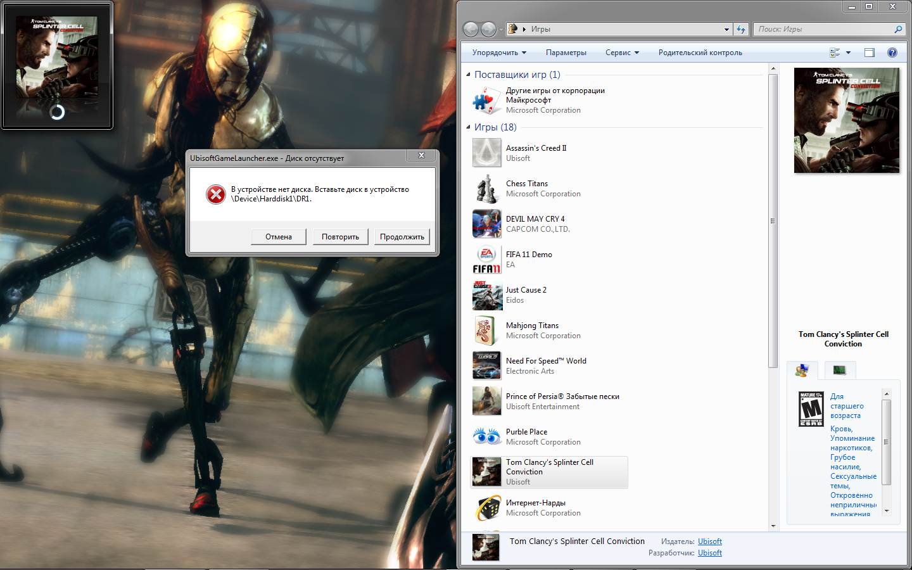912x570 pixels.
Task: Select the Purble Place title text
Action: [526, 432]
